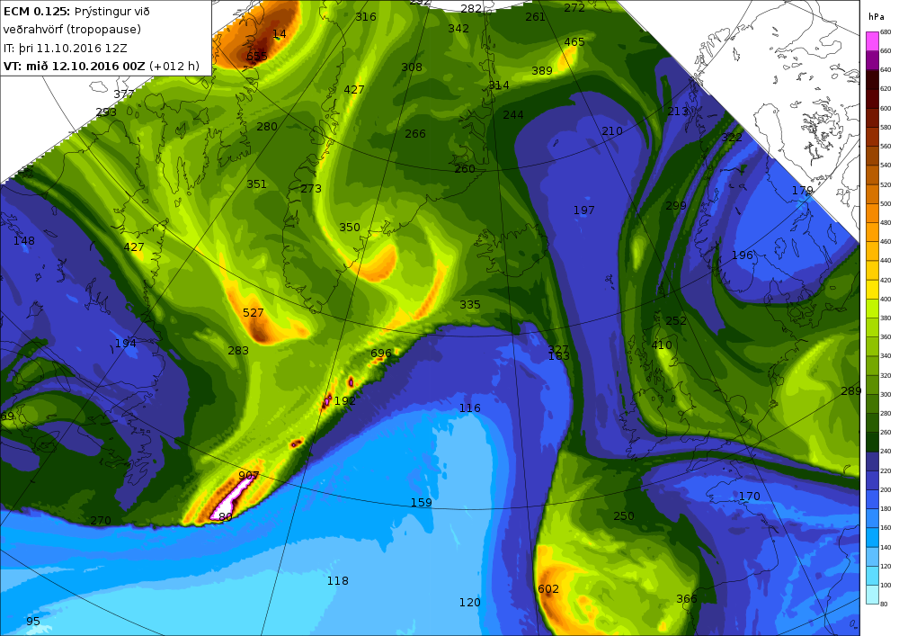Click the map value '194'

[126, 343]
